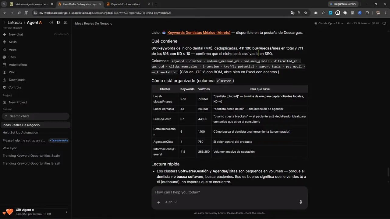Open Skills in sidebar
Viewport: 390px width, 219px height.
point(13,42)
